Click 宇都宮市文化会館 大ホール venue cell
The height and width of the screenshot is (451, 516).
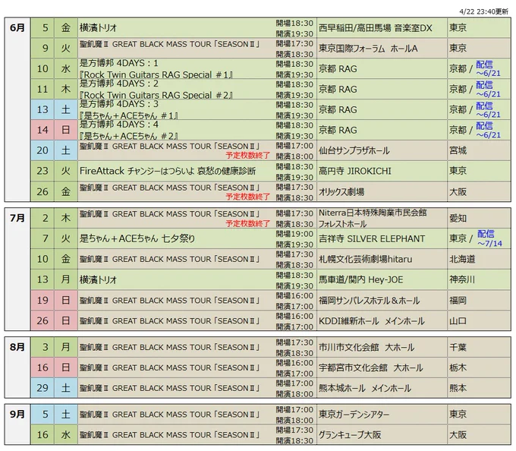(x=382, y=367)
